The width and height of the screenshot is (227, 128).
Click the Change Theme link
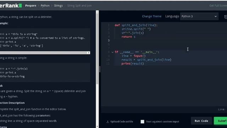(152, 16)
